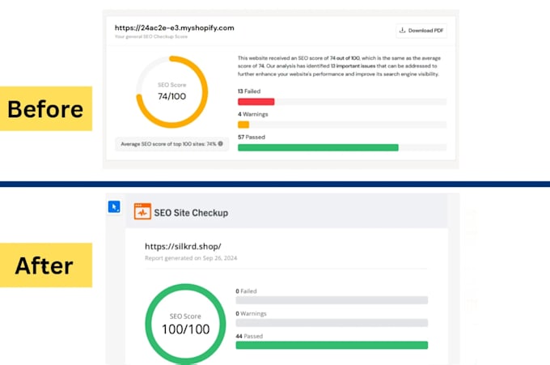Click the SEO Site Checkup title text
This screenshot has height=365, width=550.
tap(191, 213)
